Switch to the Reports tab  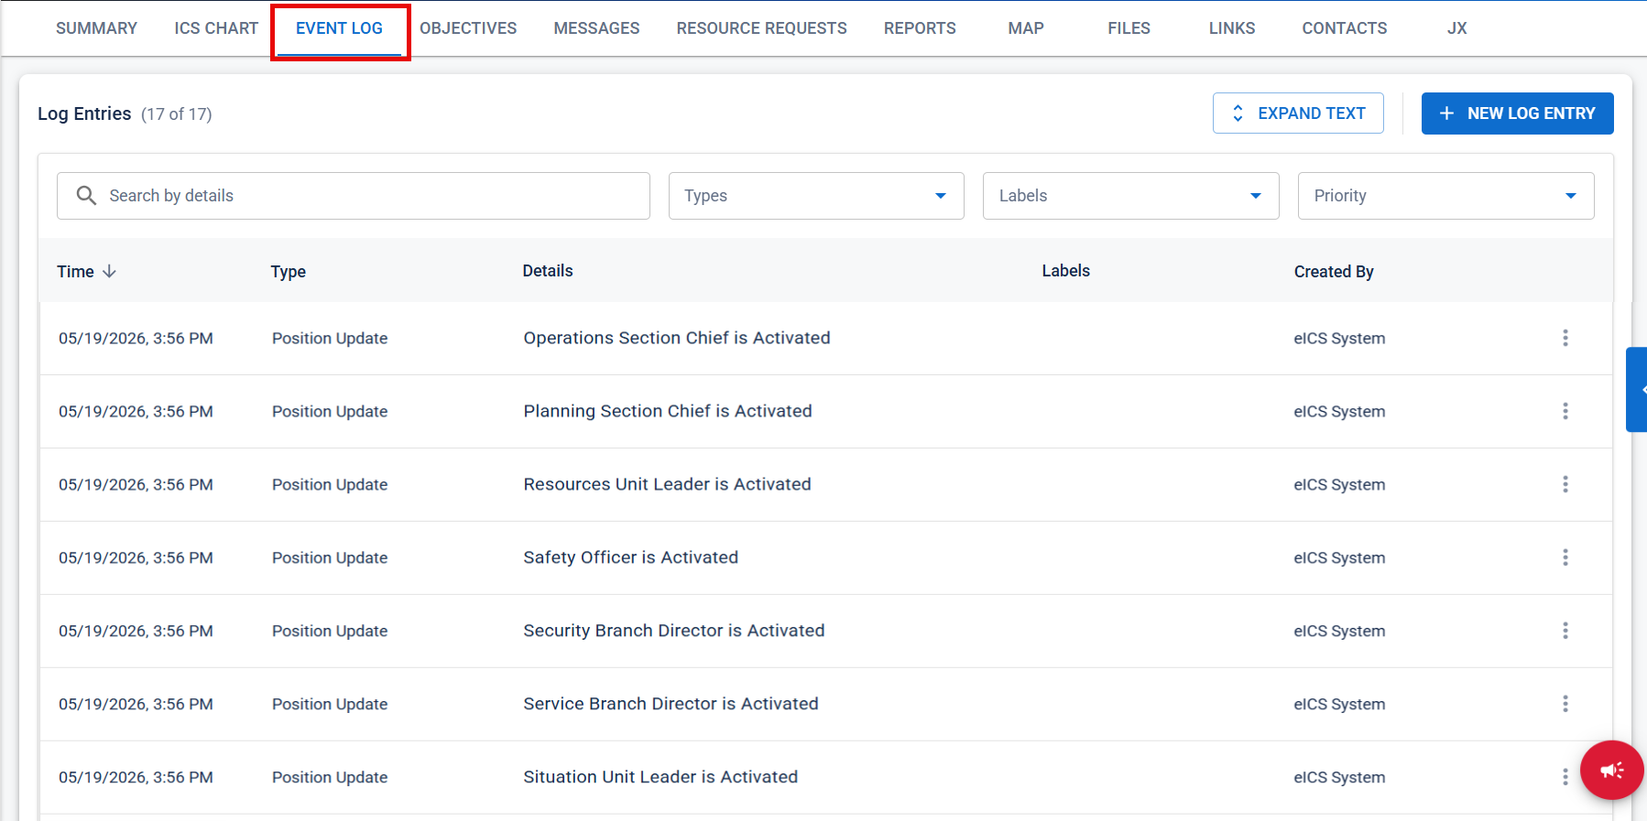point(920,28)
